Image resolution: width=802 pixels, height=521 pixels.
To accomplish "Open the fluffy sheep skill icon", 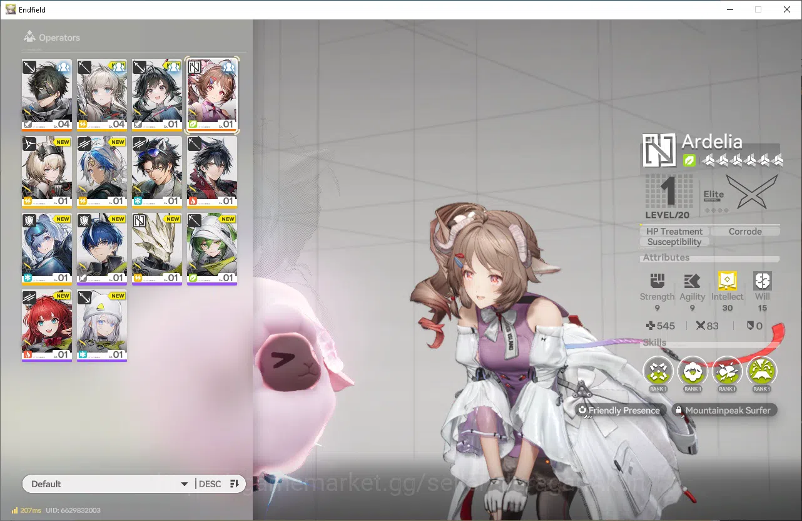I will click(693, 372).
